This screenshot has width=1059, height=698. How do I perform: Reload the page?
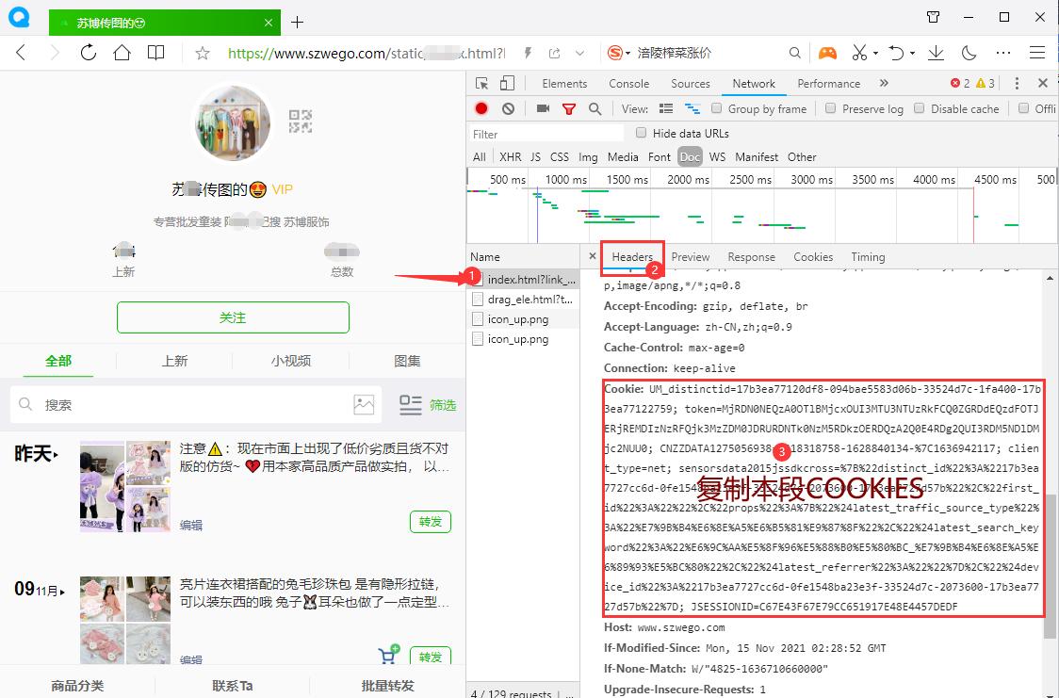pyautogui.click(x=88, y=53)
